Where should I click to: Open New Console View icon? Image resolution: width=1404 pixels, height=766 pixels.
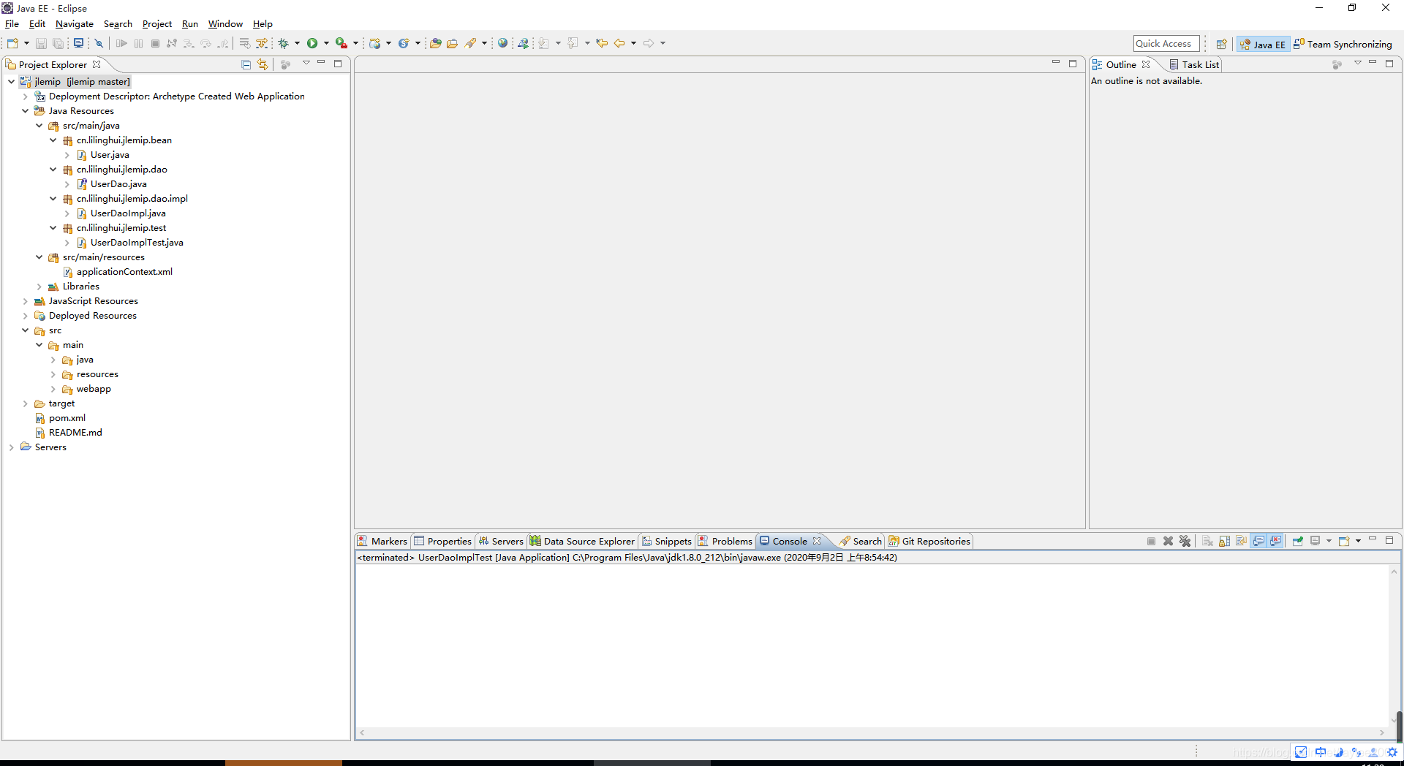(1344, 541)
